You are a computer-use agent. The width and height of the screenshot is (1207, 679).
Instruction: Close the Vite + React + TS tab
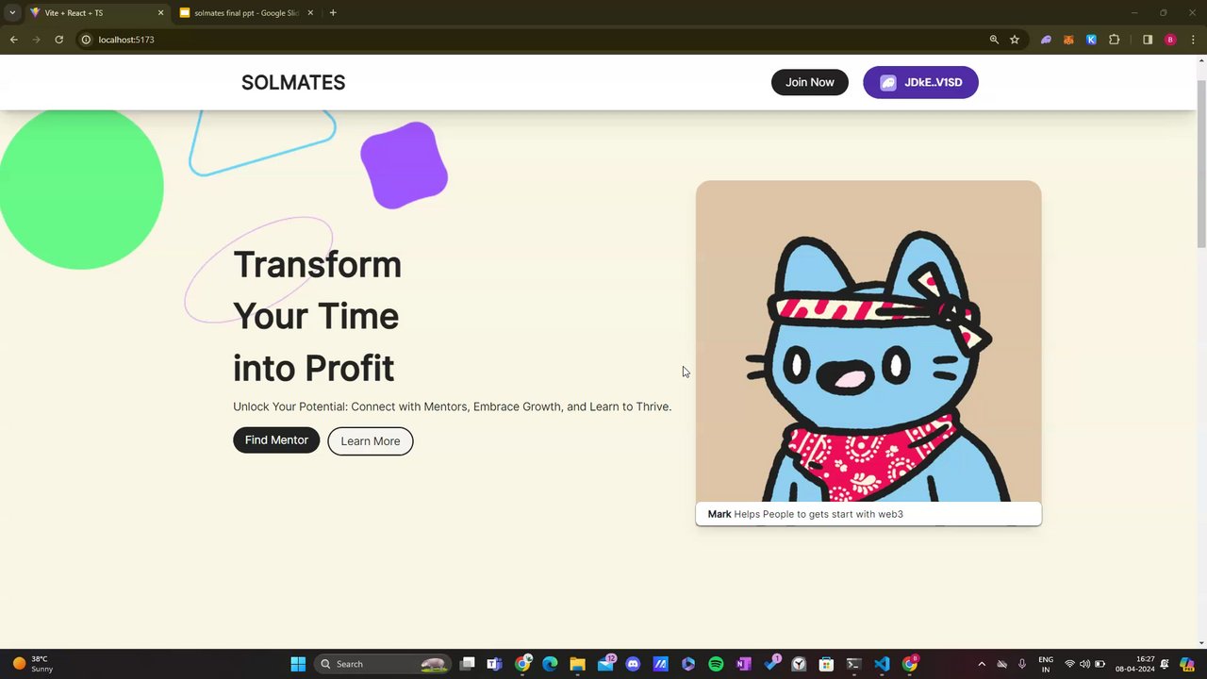(x=160, y=13)
